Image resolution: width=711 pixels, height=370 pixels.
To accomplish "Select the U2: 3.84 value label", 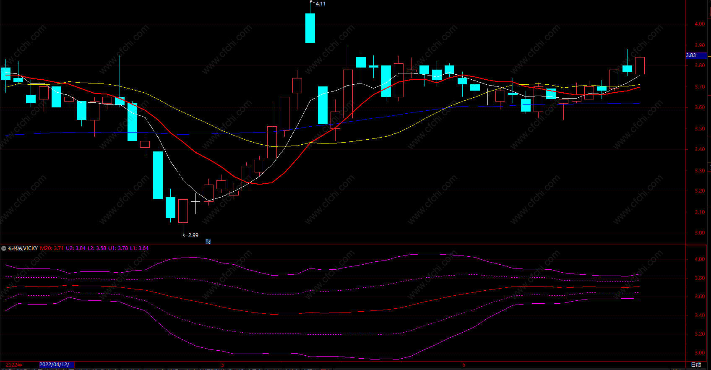I will [x=76, y=248].
